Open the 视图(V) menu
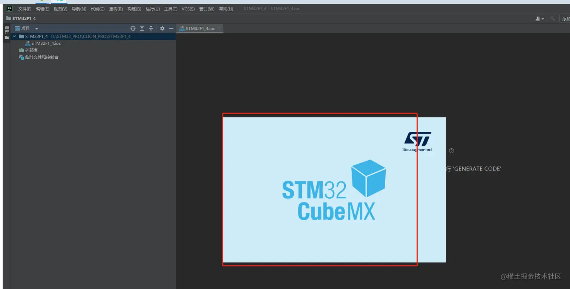The width and height of the screenshot is (570, 289). click(x=60, y=9)
